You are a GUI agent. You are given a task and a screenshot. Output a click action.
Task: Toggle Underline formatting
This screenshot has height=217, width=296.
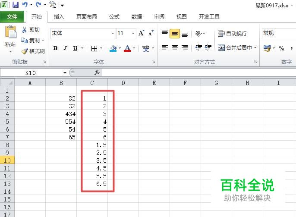coord(75,48)
